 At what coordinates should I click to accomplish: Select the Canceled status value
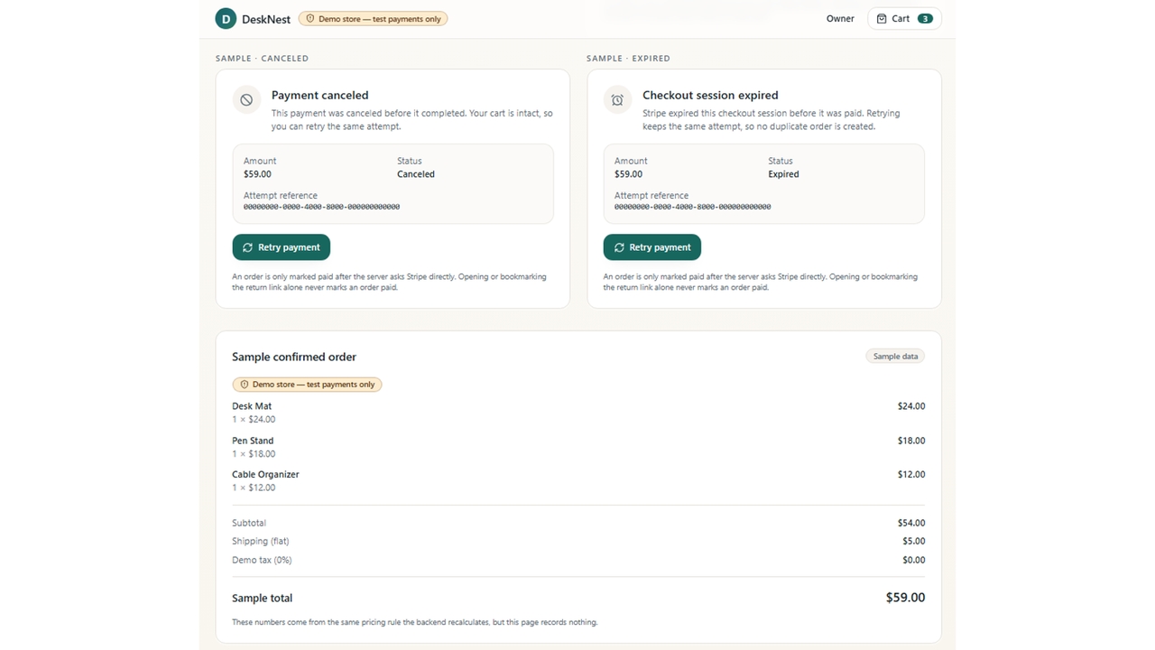pyautogui.click(x=416, y=174)
